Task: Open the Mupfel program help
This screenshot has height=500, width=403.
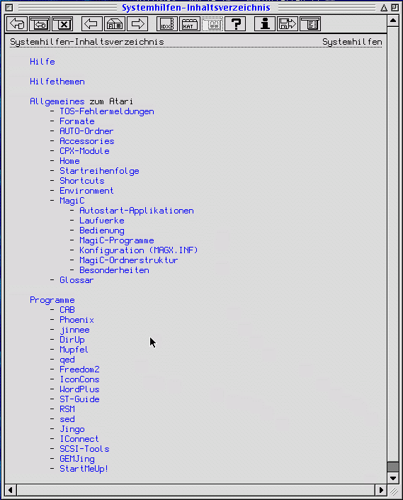Action: [74, 350]
